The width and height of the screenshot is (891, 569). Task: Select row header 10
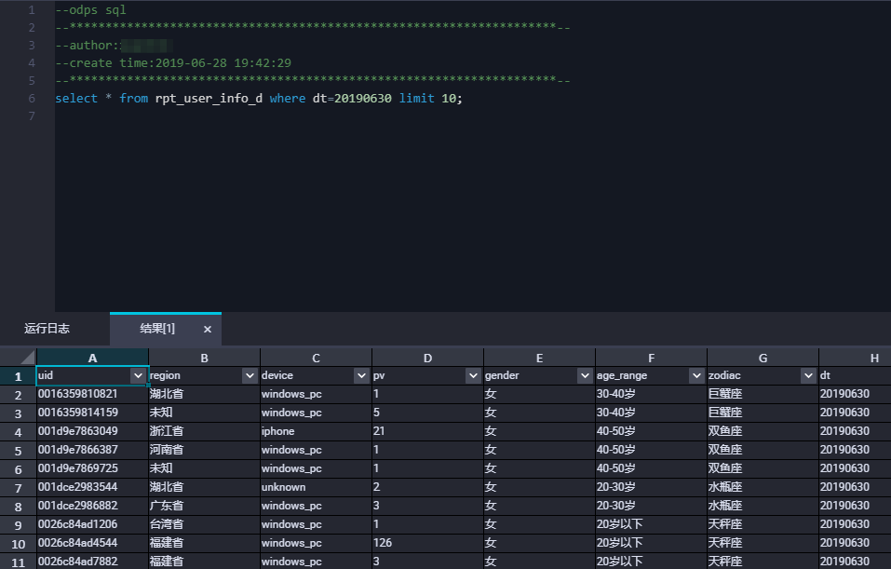point(19,544)
